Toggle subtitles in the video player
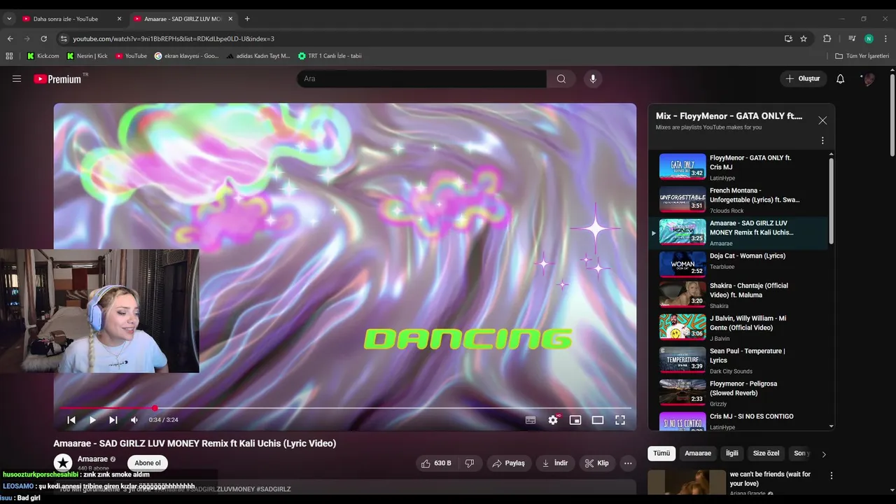This screenshot has width=896, height=504. point(531,420)
